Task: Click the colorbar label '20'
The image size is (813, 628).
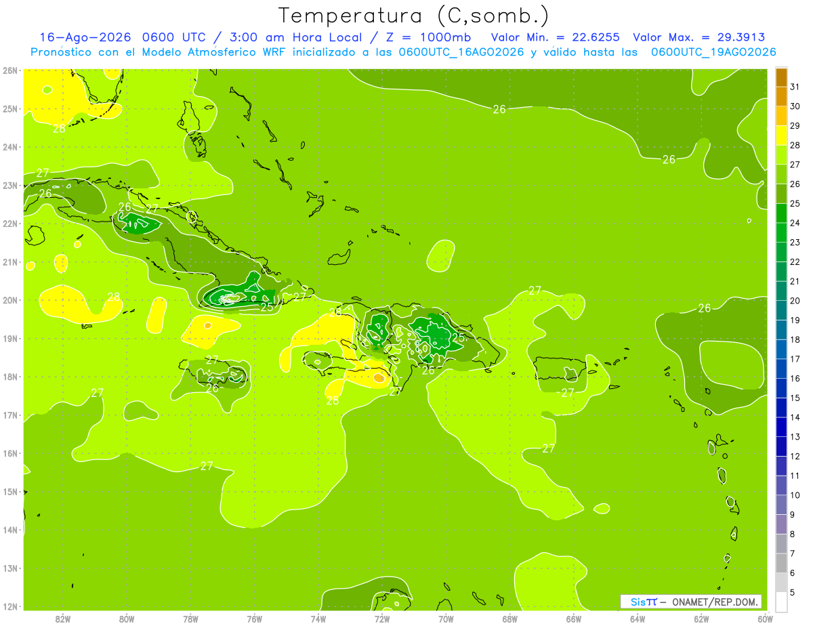Action: [x=795, y=300]
